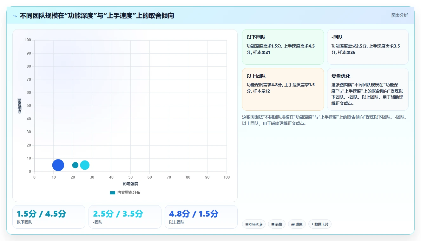
Task: Click the 2.5分 / 3.5分 stat card
Action: pos(125,217)
